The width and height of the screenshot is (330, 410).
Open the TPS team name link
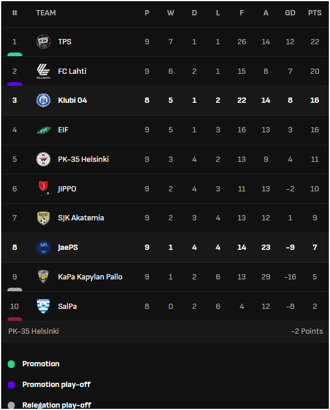click(65, 42)
